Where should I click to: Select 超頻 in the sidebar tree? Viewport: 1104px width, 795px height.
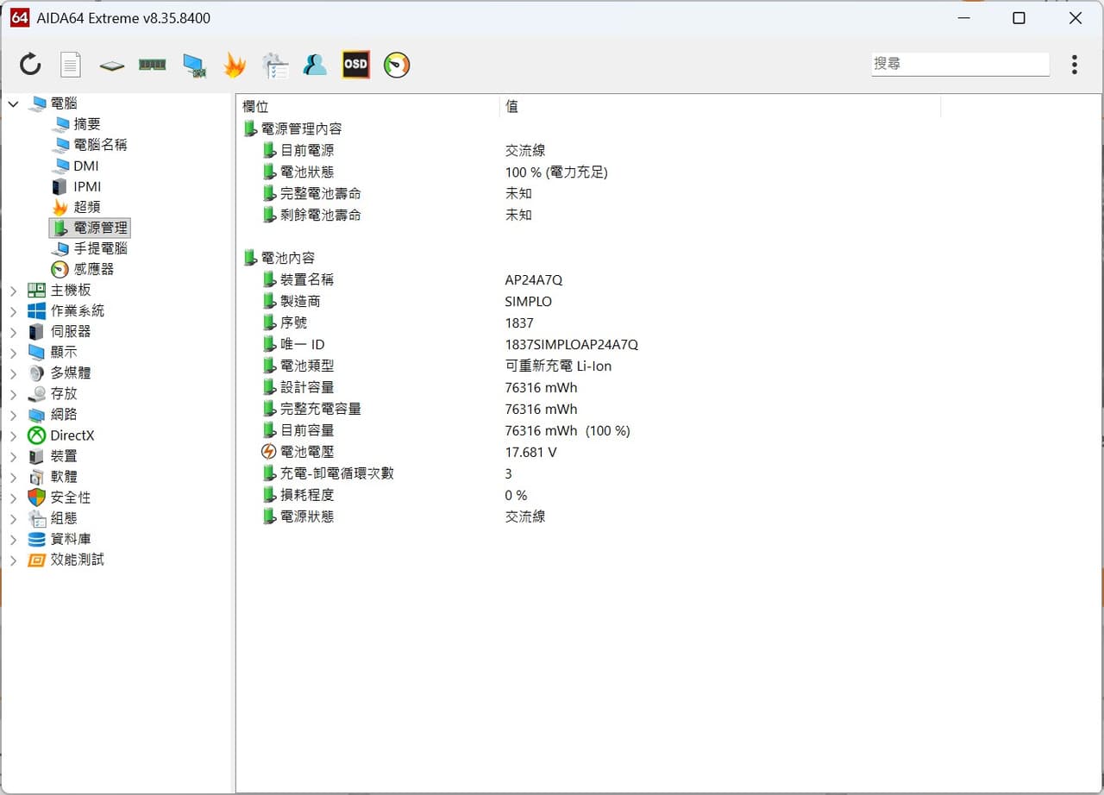[87, 207]
